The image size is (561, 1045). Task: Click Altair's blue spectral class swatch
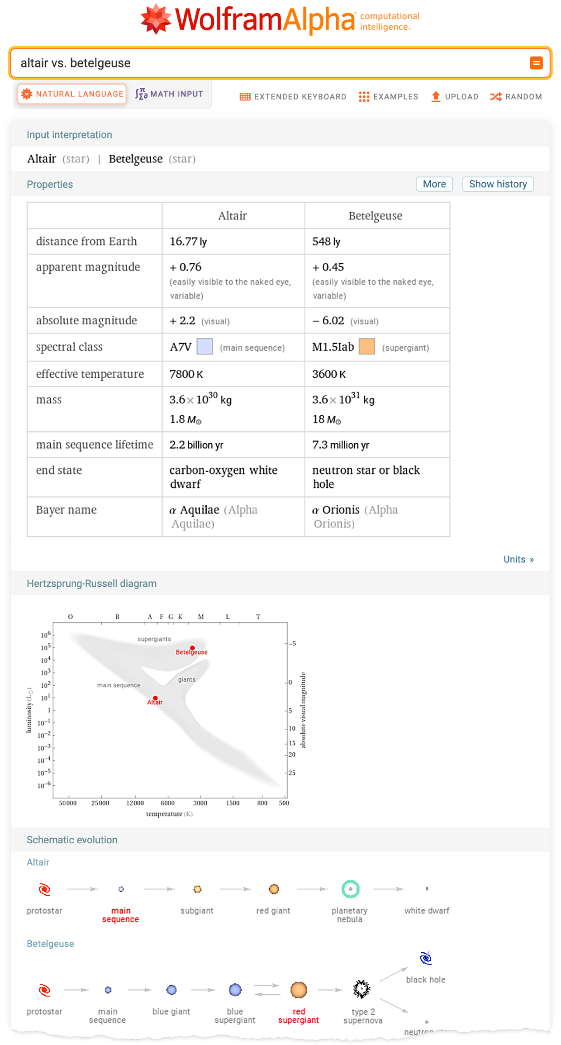(204, 347)
